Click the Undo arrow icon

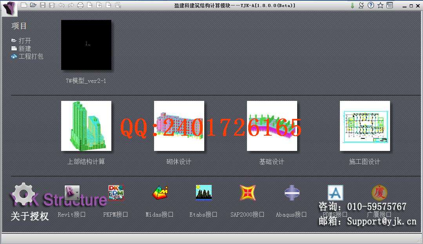62,5
